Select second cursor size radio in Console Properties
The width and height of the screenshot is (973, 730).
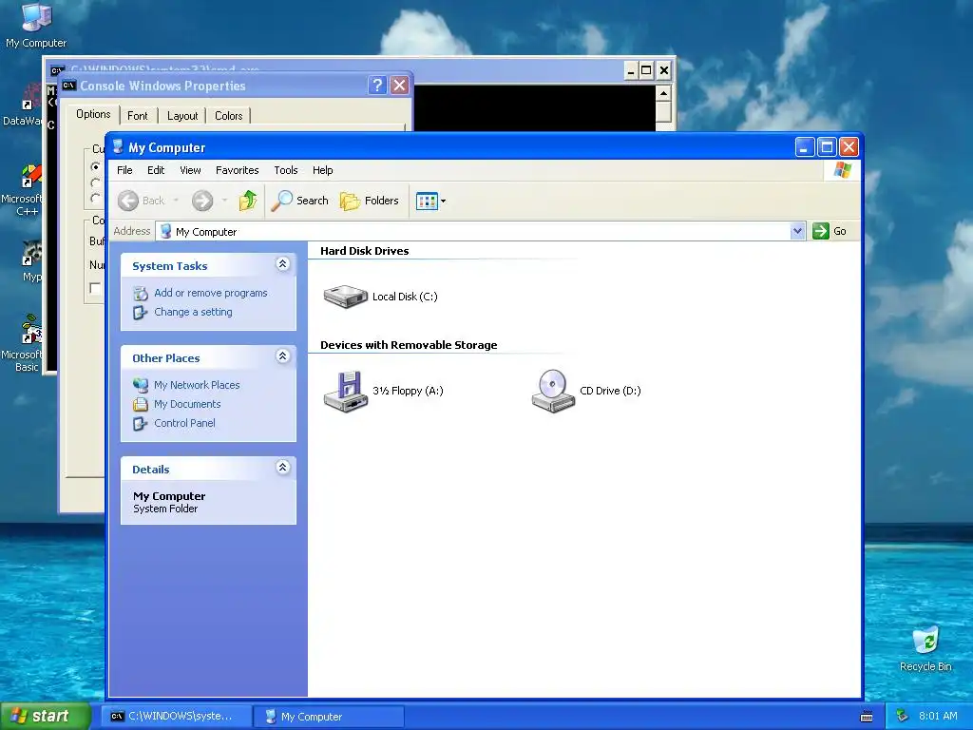click(x=96, y=182)
